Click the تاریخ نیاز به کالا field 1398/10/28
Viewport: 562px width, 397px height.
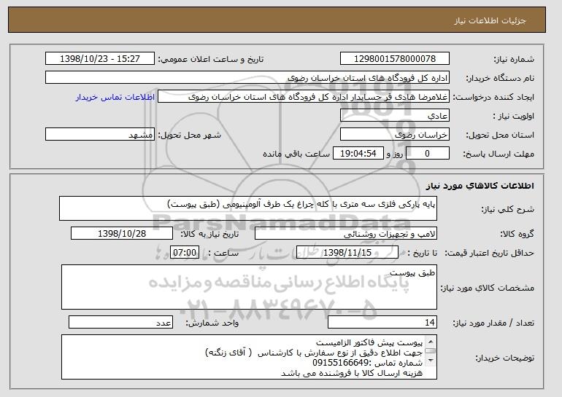coord(122,234)
